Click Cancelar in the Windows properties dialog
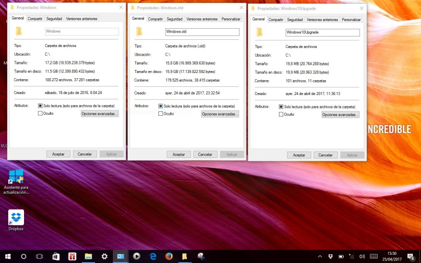 (84, 154)
